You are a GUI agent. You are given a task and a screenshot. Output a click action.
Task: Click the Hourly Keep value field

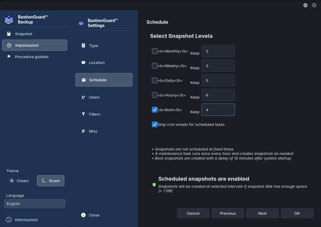click(x=218, y=95)
